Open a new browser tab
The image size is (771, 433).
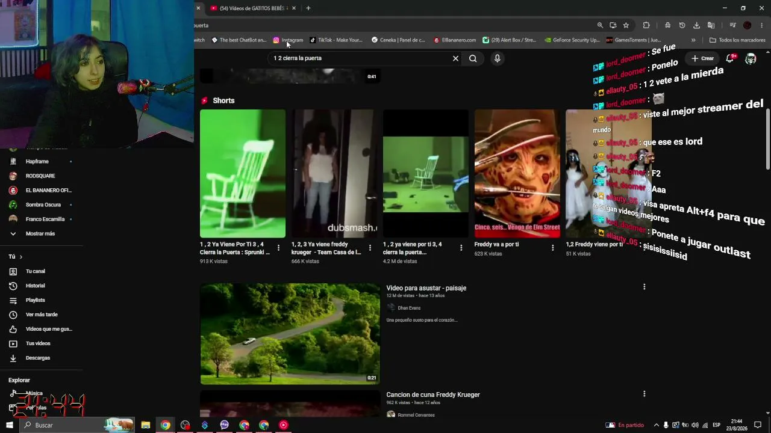point(308,8)
